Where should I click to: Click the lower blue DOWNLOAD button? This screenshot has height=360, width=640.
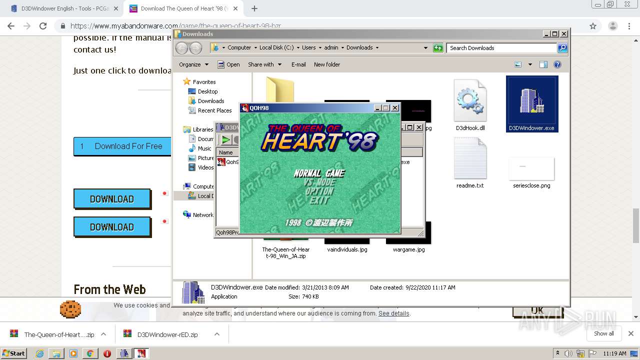(112, 226)
